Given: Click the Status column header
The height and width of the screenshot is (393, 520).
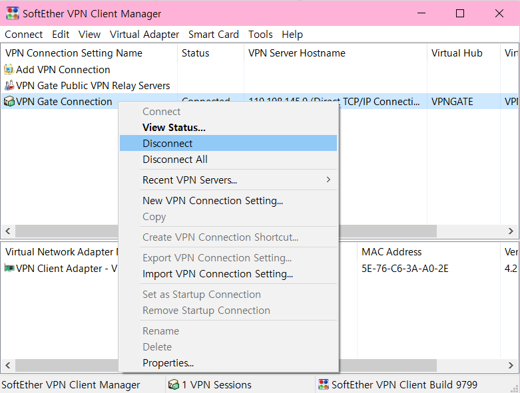Looking at the screenshot, I should [x=210, y=53].
